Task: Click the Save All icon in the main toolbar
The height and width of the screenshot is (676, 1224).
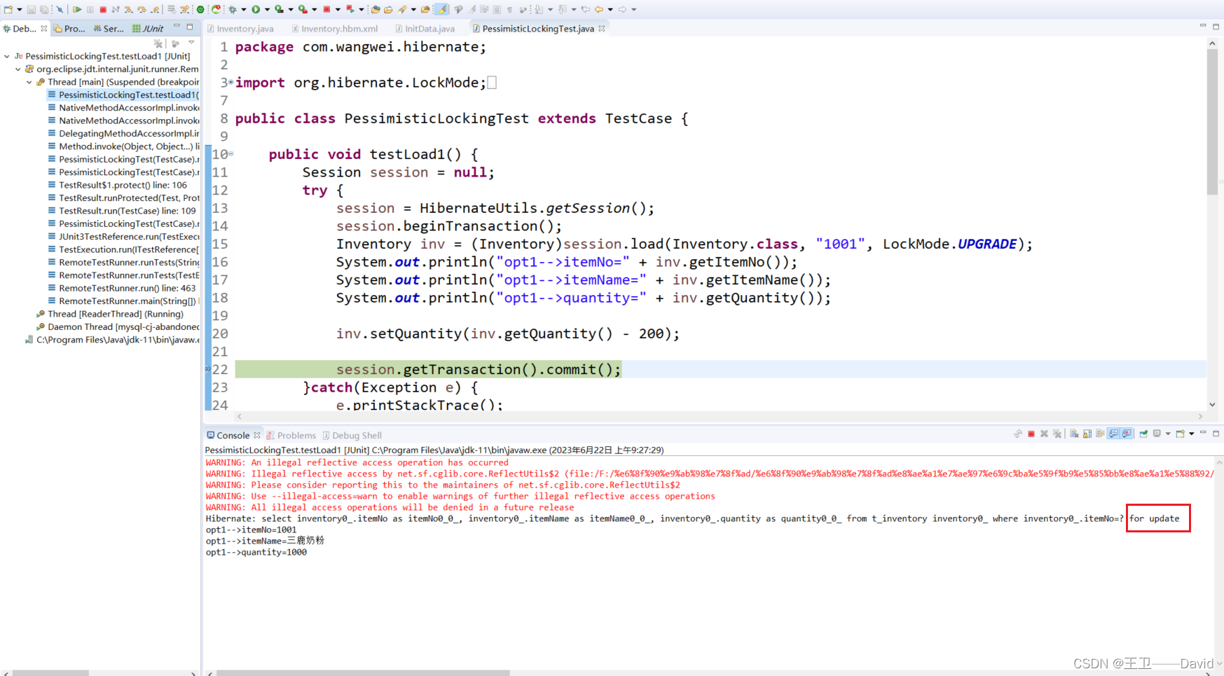Action: [43, 9]
